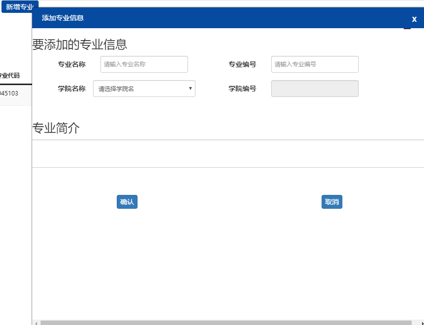Click the disabled 学院编号 field
424x325 pixels.
315,89
